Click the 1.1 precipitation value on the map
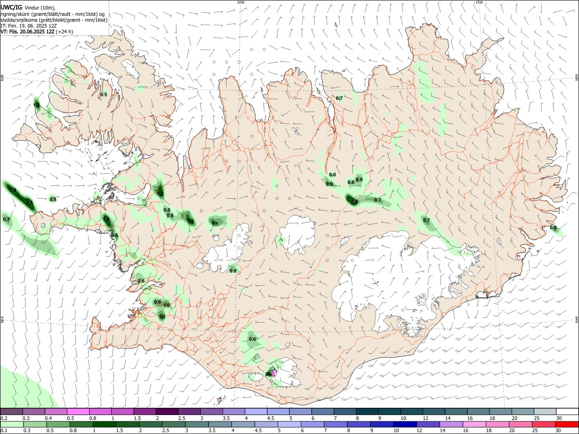This screenshot has width=579, height=434. point(215,223)
